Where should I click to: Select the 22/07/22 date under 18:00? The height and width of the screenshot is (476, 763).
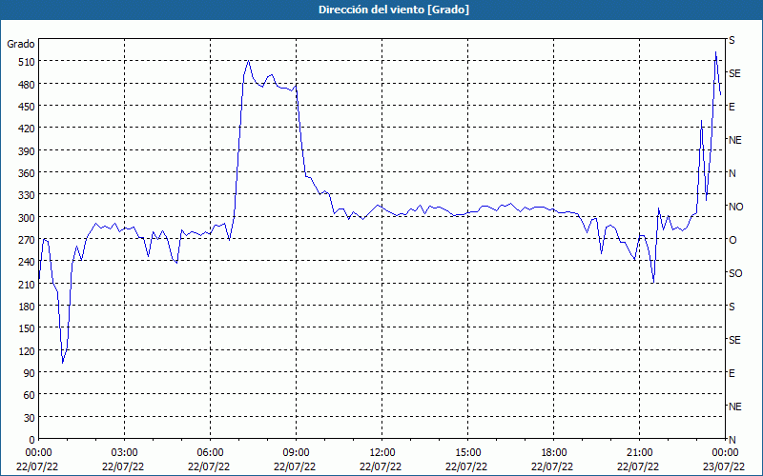(x=553, y=466)
